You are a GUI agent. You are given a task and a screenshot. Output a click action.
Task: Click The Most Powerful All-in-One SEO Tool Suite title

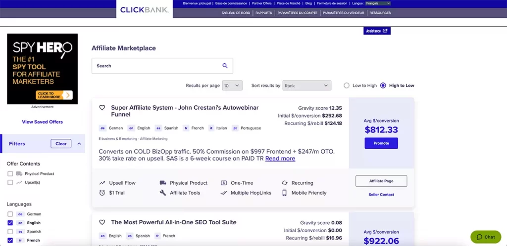(x=174, y=222)
